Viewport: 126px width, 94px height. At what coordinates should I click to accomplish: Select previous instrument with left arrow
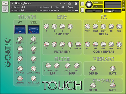(61, 4)
